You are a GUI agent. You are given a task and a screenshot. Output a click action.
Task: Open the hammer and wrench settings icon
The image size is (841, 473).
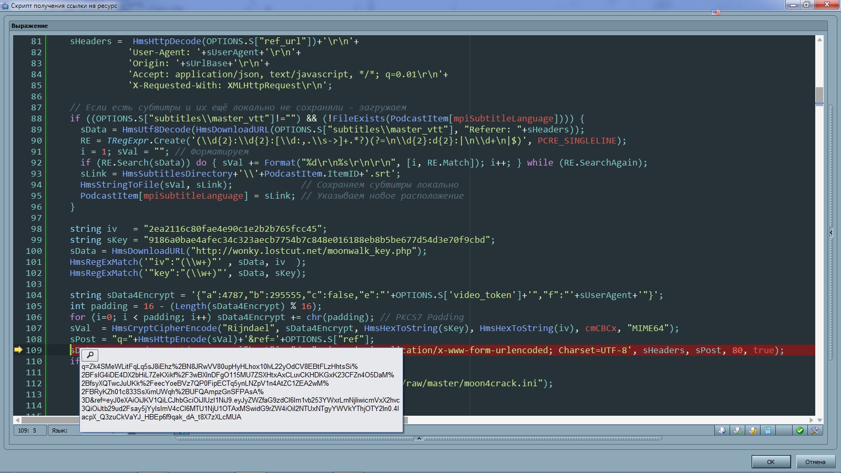[815, 430]
